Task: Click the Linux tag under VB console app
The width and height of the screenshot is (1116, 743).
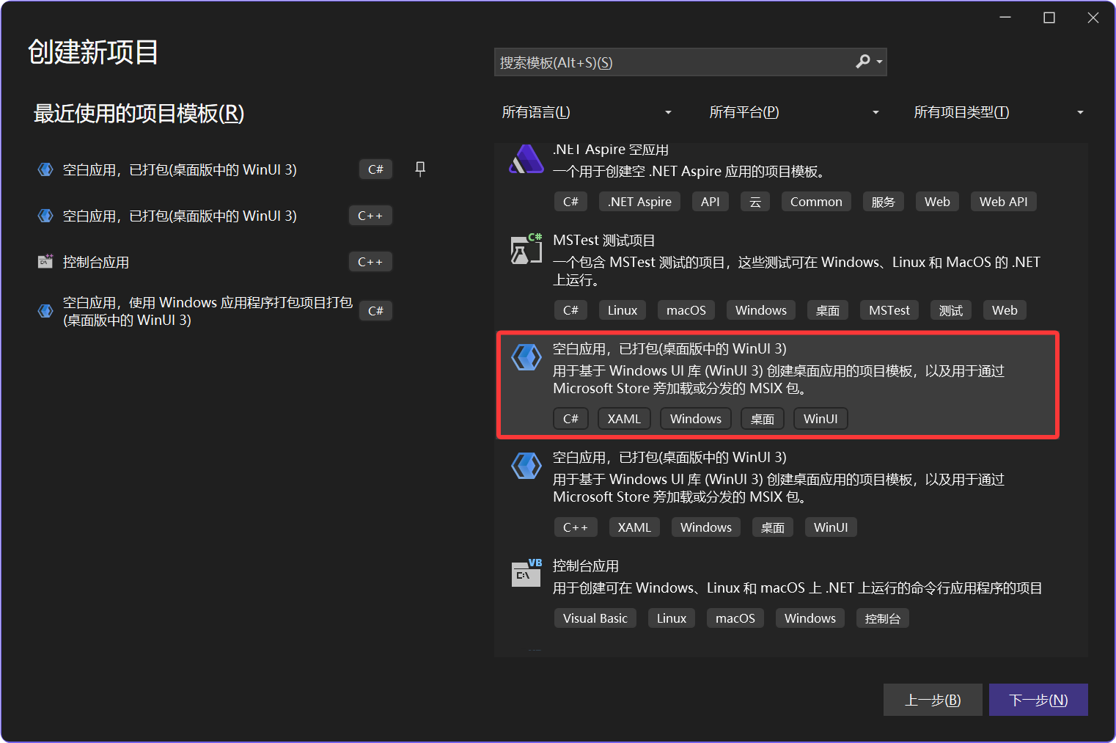Action: (671, 618)
